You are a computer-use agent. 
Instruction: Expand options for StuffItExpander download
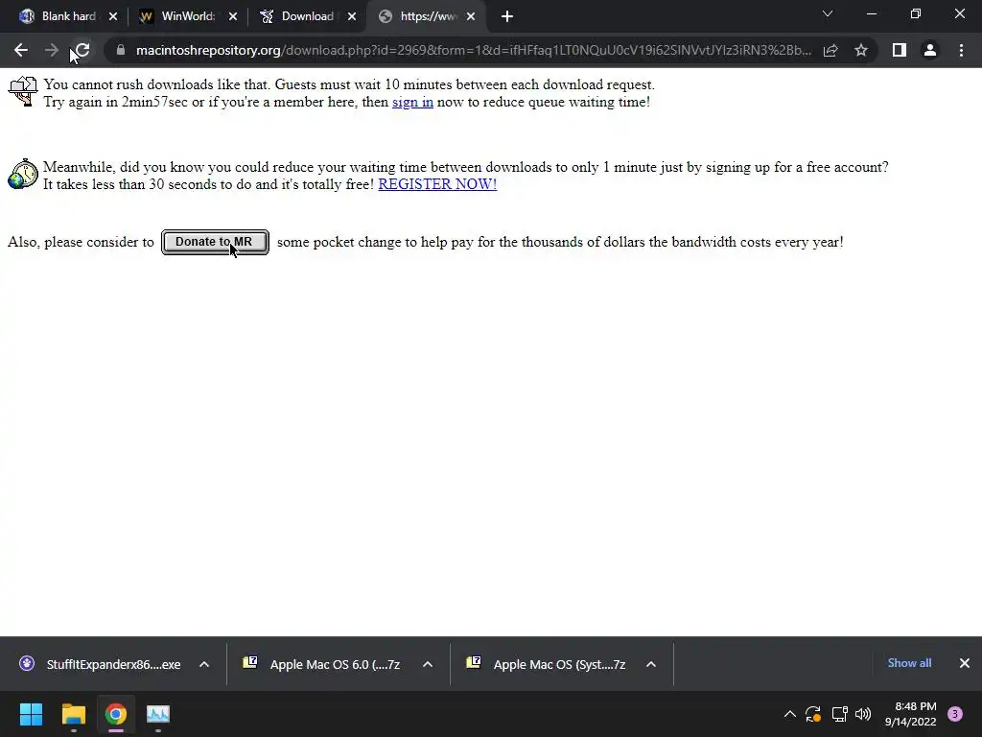(x=204, y=664)
